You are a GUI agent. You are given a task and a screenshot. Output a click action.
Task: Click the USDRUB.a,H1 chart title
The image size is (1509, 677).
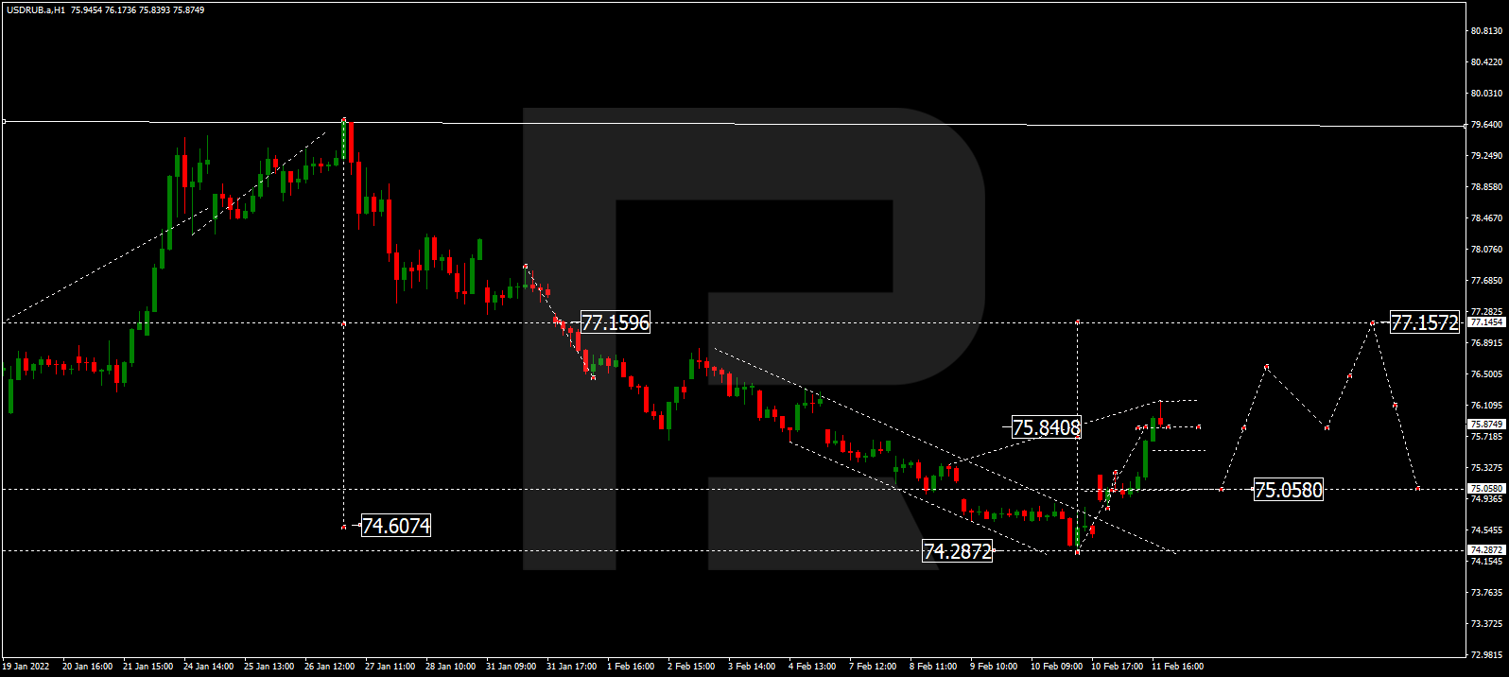(x=38, y=10)
